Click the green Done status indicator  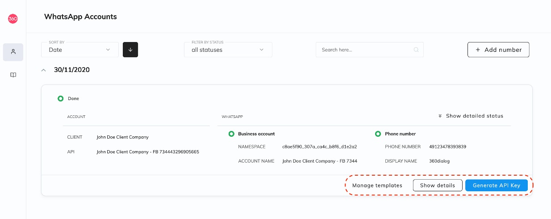(60, 98)
